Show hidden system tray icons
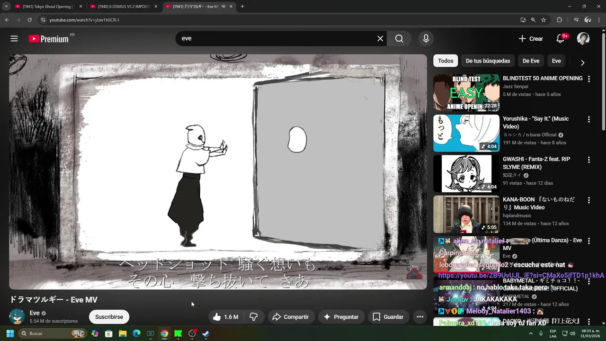Viewport: 606px width, 341px height. [x=531, y=333]
